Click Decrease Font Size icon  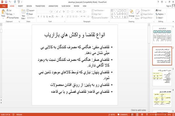click(x=60, y=12)
